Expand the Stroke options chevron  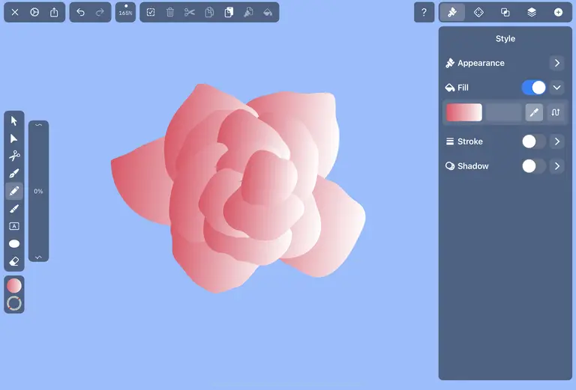[557, 141]
